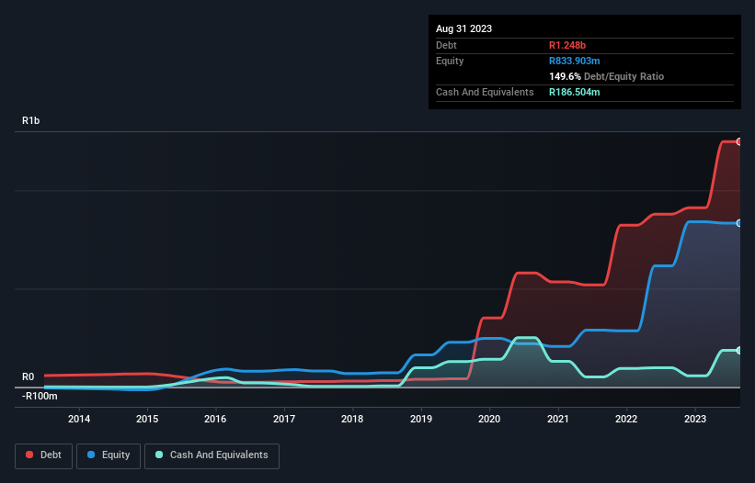The width and height of the screenshot is (755, 483).
Task: Click the Debt label in tooltip
Action: (x=446, y=45)
